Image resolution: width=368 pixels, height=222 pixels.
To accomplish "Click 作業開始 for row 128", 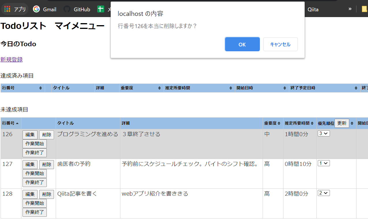I will point(35,203).
